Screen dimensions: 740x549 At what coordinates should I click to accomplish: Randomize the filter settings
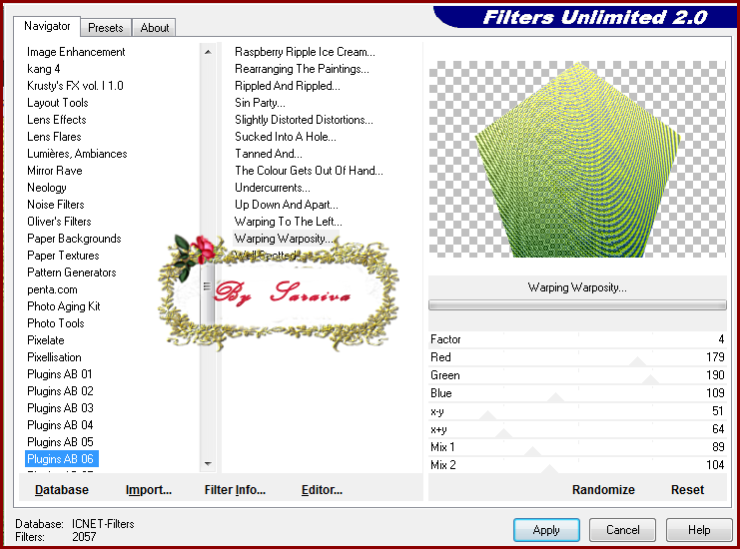(x=603, y=489)
